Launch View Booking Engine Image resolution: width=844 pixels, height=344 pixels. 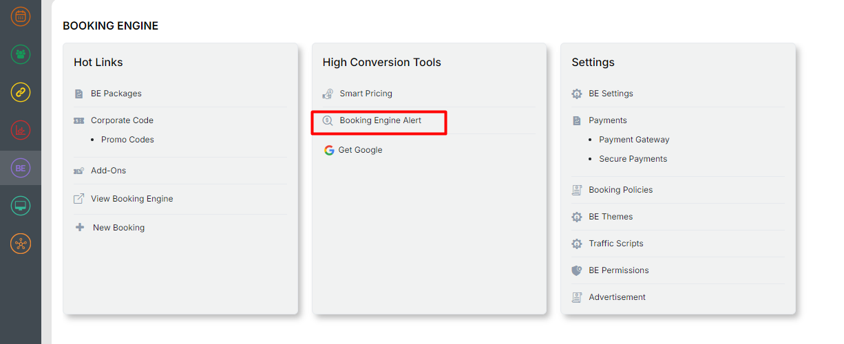point(131,199)
